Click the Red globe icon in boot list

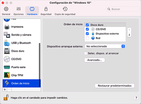click(93, 38)
